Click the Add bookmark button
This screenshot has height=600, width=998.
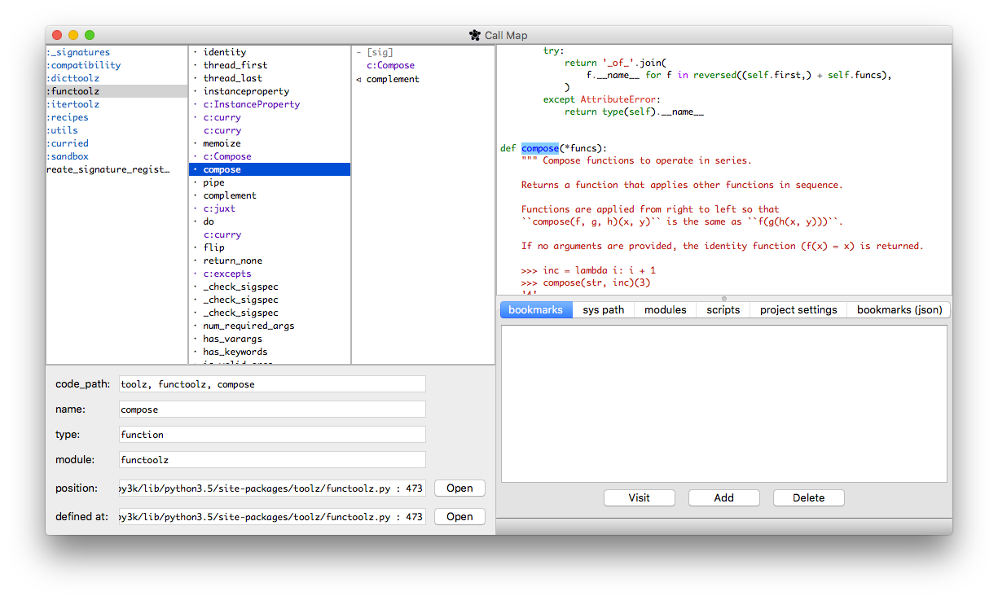pyautogui.click(x=724, y=497)
